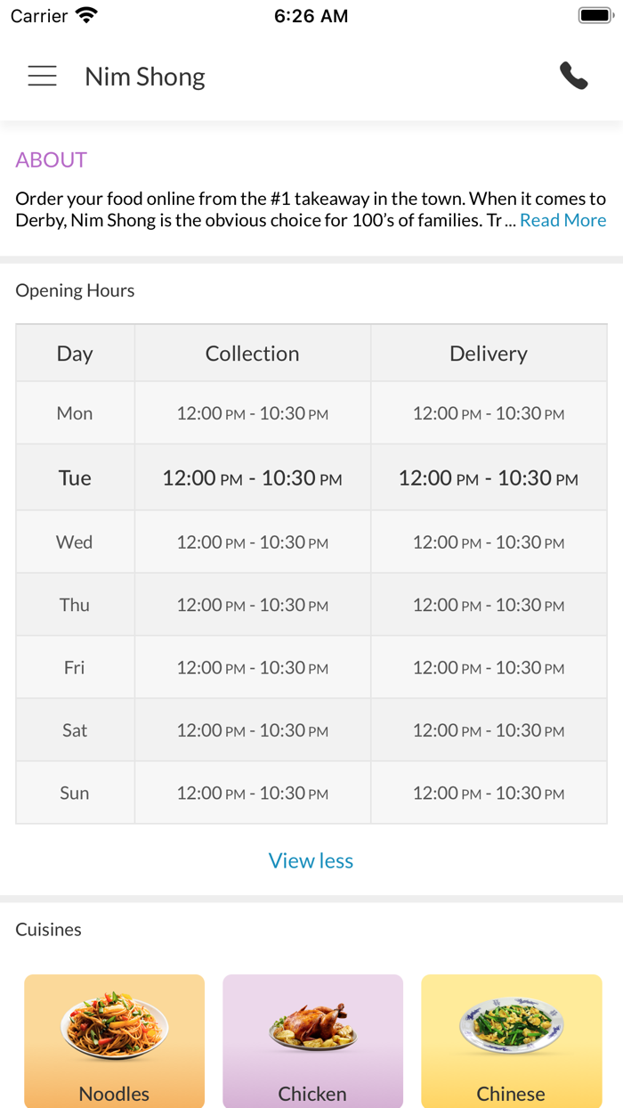The width and height of the screenshot is (623, 1108).
Task: Select the Chicken cuisine label
Action: point(312,1093)
